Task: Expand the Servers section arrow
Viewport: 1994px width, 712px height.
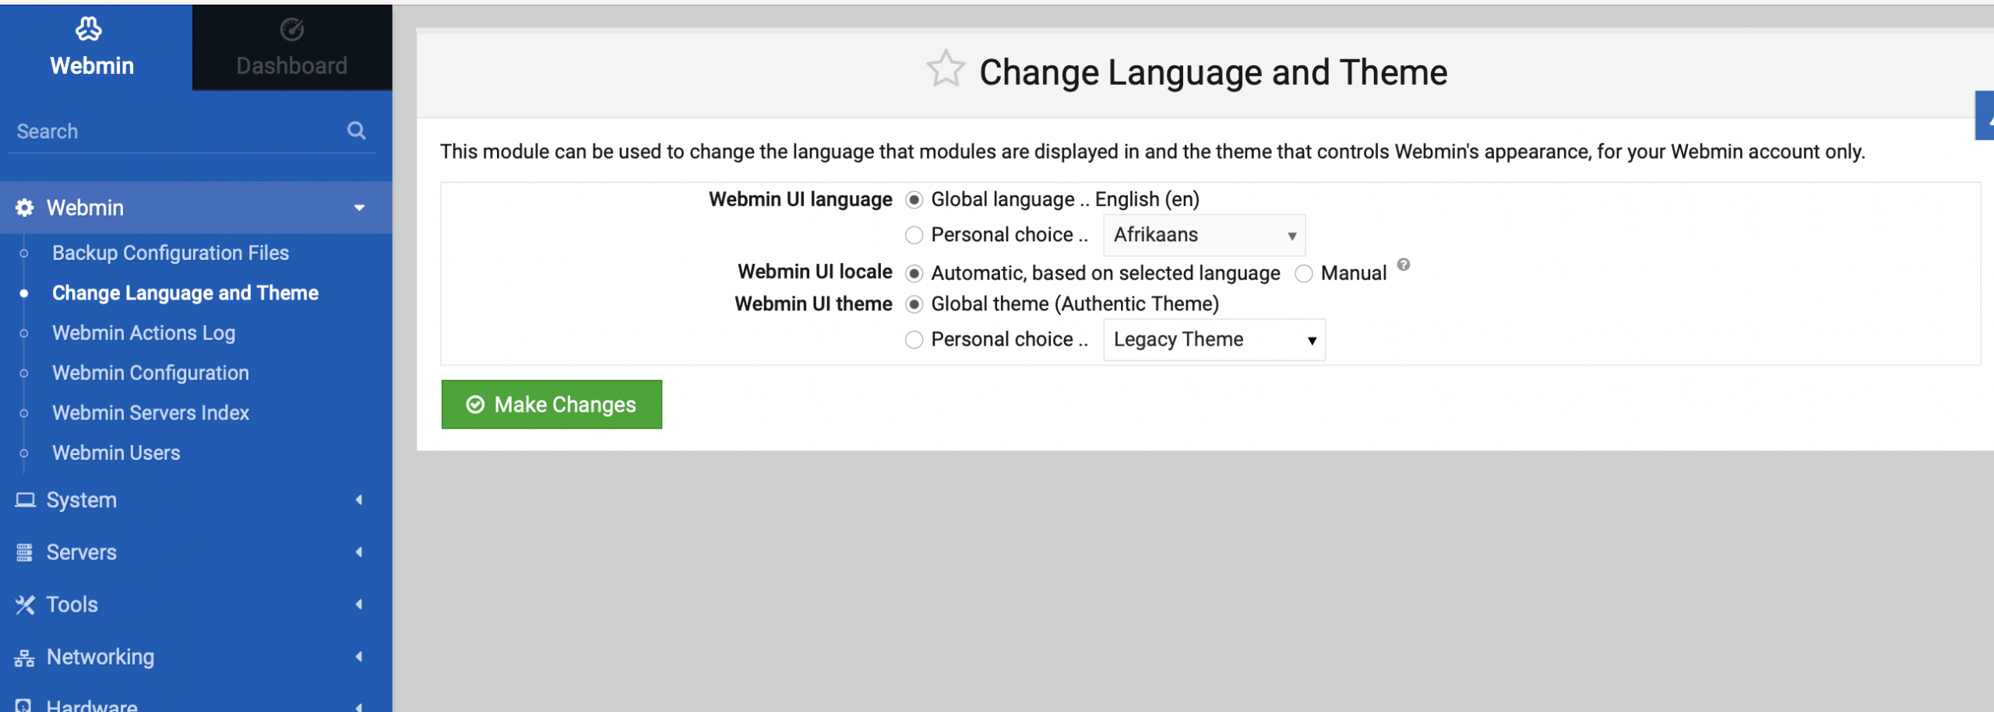Action: tap(359, 552)
